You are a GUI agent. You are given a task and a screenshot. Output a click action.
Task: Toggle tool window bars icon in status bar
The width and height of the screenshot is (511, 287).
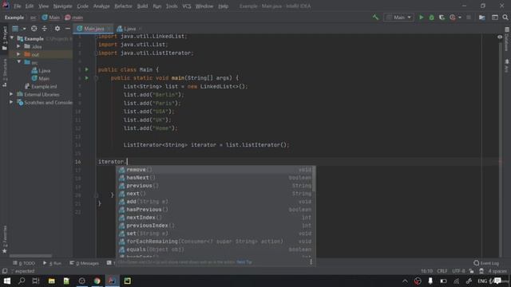pyautogui.click(x=5, y=271)
